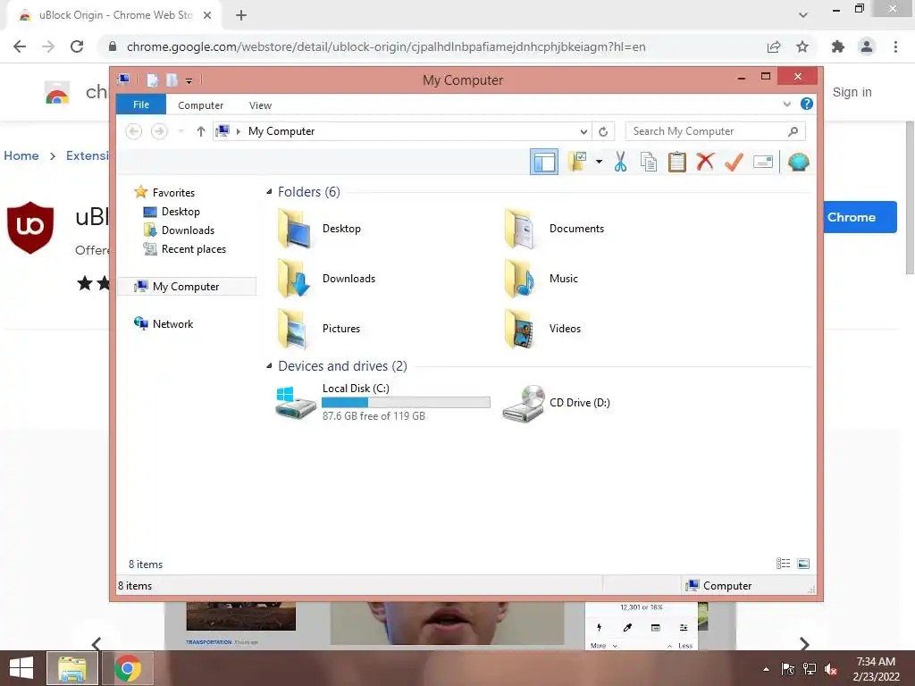Open the Windows Start button
This screenshot has height=686, width=915.
point(21,668)
